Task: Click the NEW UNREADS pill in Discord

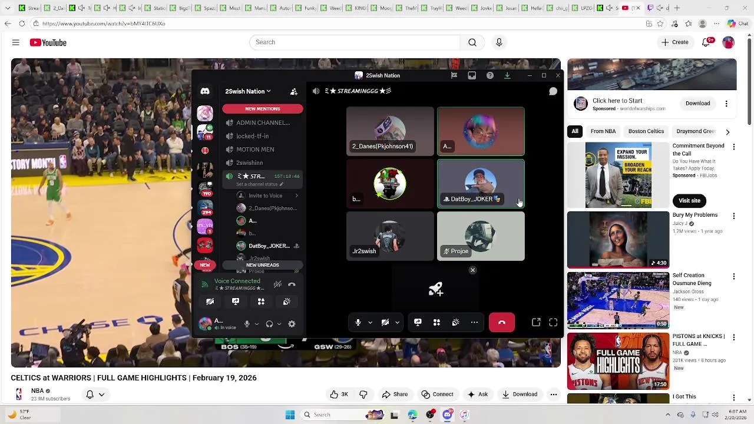Action: [x=263, y=265]
